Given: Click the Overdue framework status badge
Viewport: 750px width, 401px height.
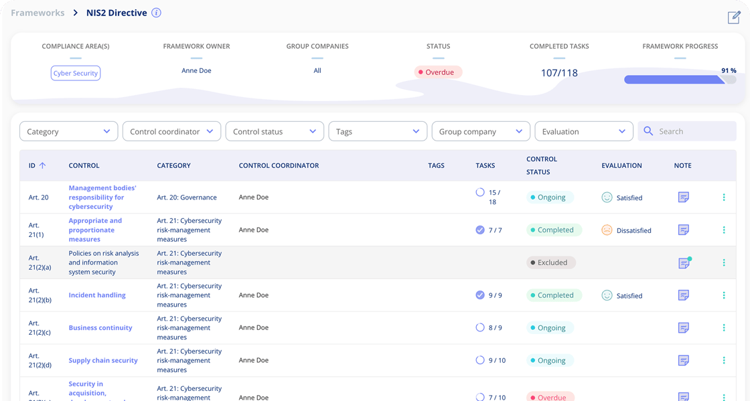Looking at the screenshot, I should tap(438, 72).
